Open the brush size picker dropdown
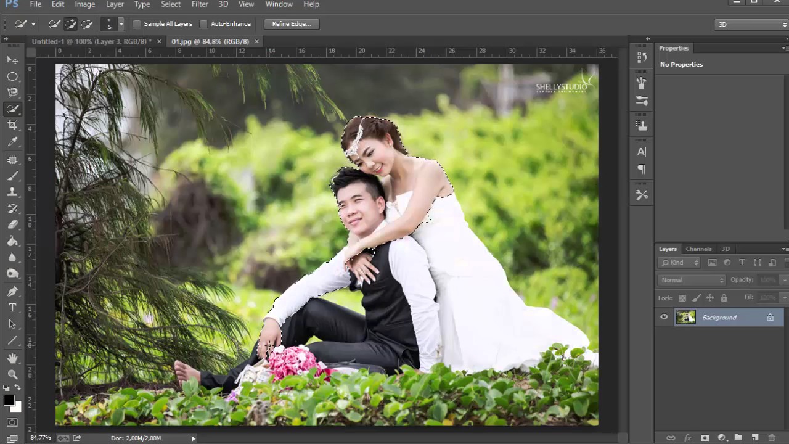This screenshot has height=444, width=789. point(121,24)
